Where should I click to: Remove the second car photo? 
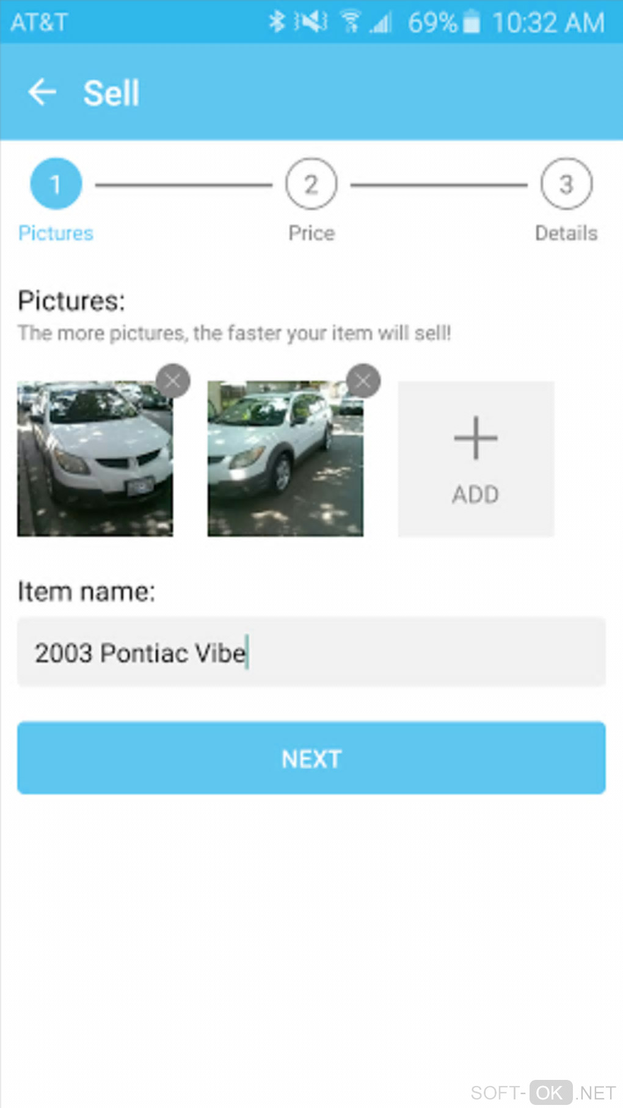click(x=363, y=381)
